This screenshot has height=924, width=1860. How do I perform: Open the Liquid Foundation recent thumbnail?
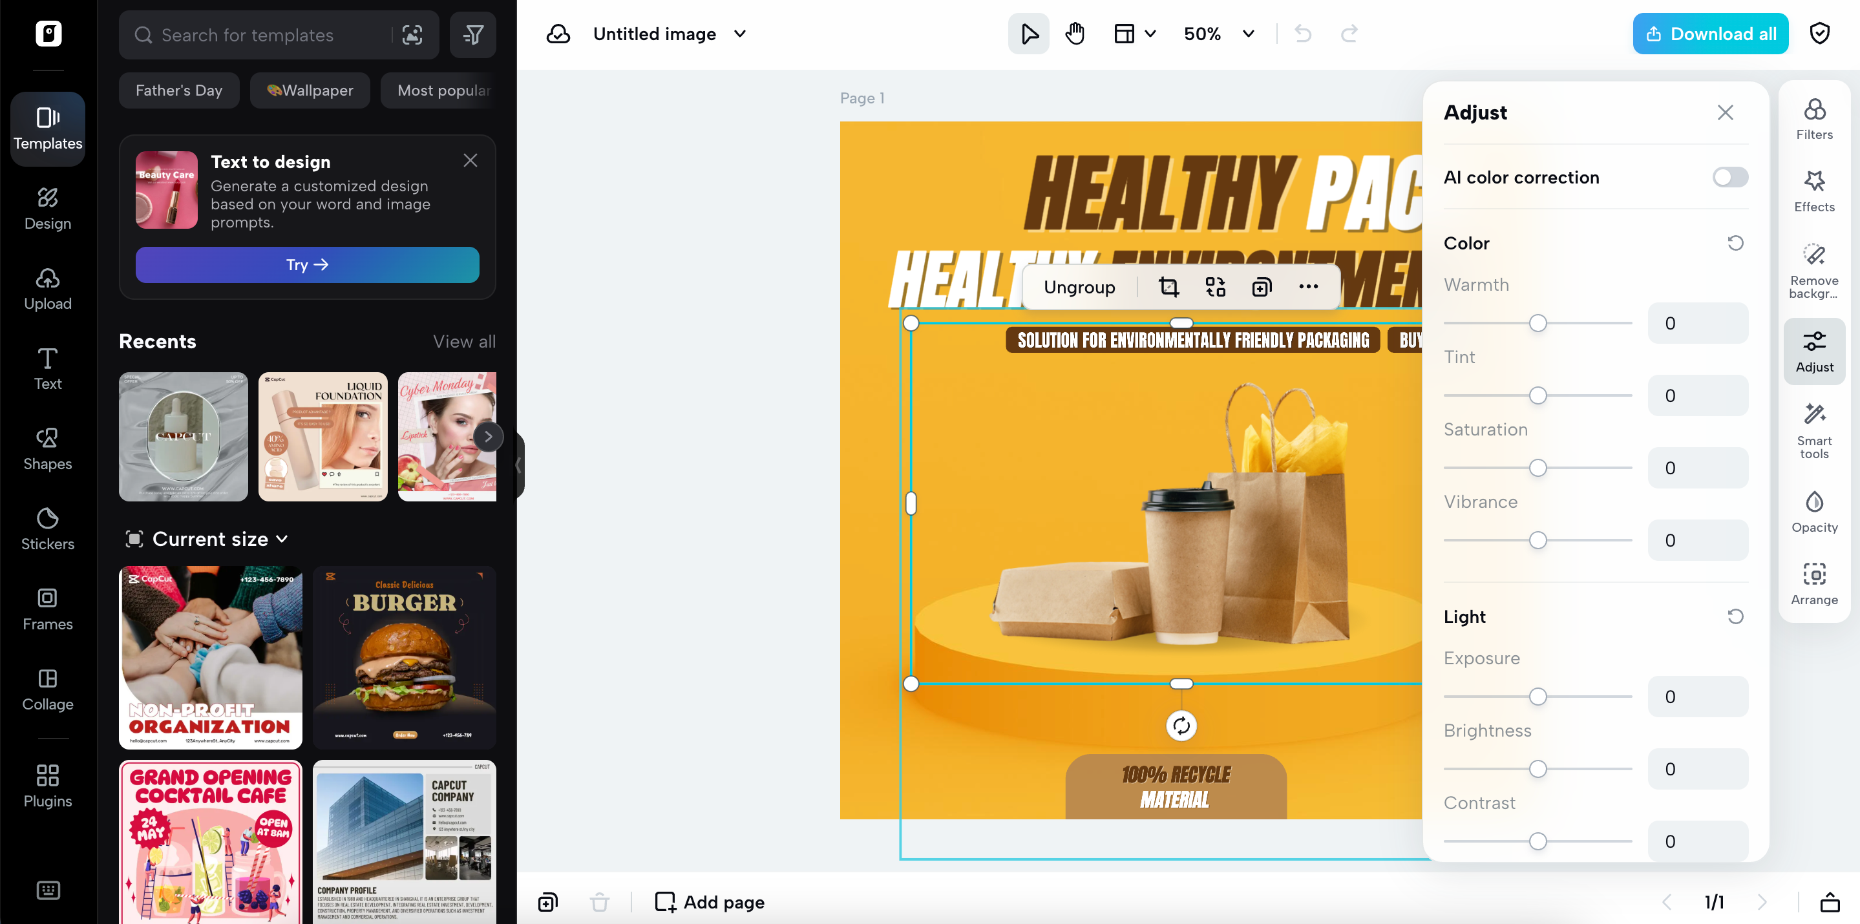pos(322,437)
